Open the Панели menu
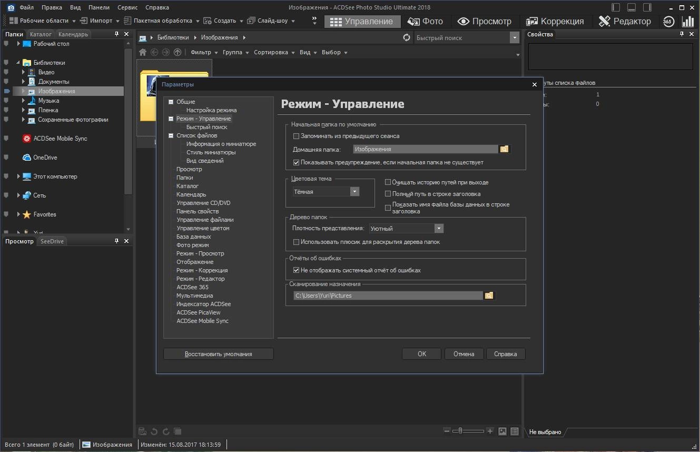The image size is (700, 452). coord(99,7)
